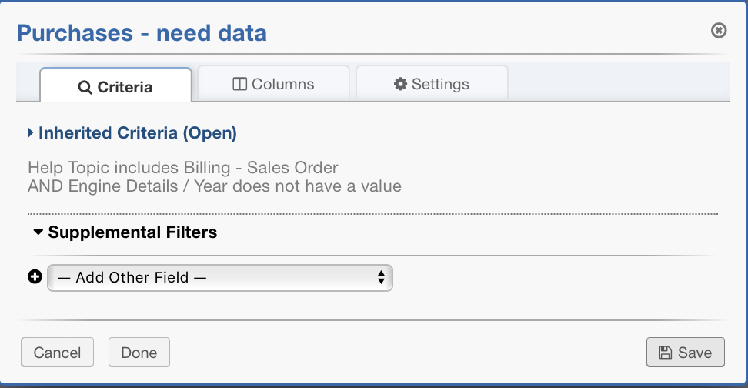Click the plus icon to add a field

coord(35,277)
